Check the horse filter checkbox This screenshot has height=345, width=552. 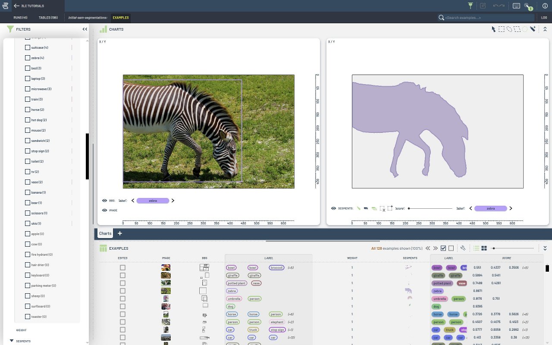click(x=28, y=110)
